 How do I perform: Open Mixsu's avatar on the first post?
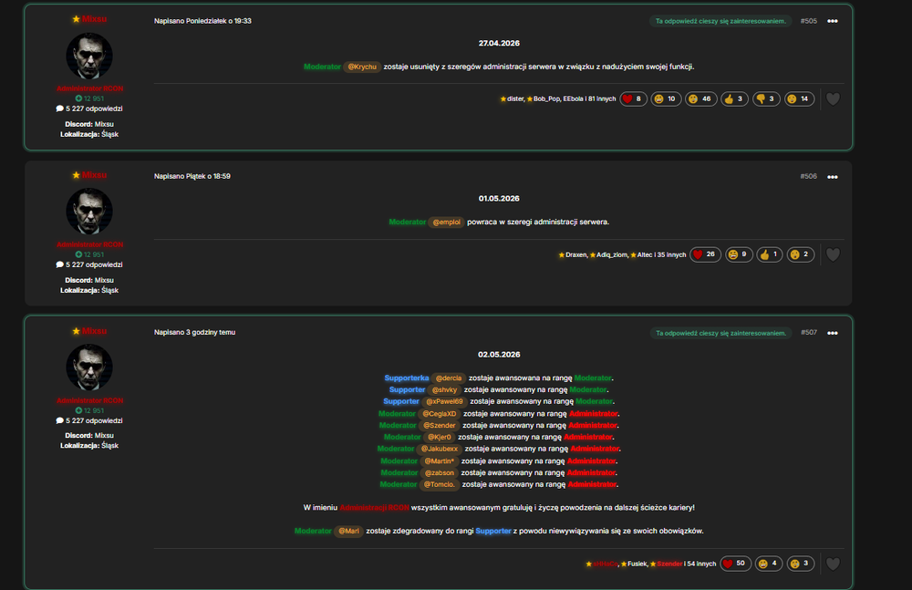(89, 56)
